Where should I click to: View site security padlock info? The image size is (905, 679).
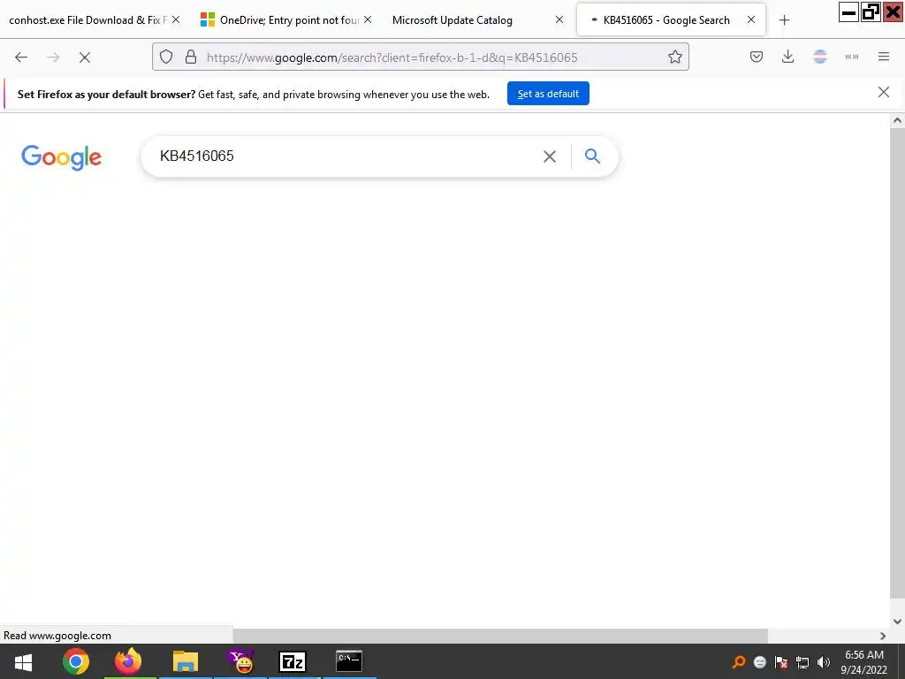(191, 57)
